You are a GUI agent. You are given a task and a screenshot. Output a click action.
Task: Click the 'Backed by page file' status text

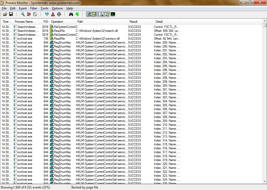85,187
